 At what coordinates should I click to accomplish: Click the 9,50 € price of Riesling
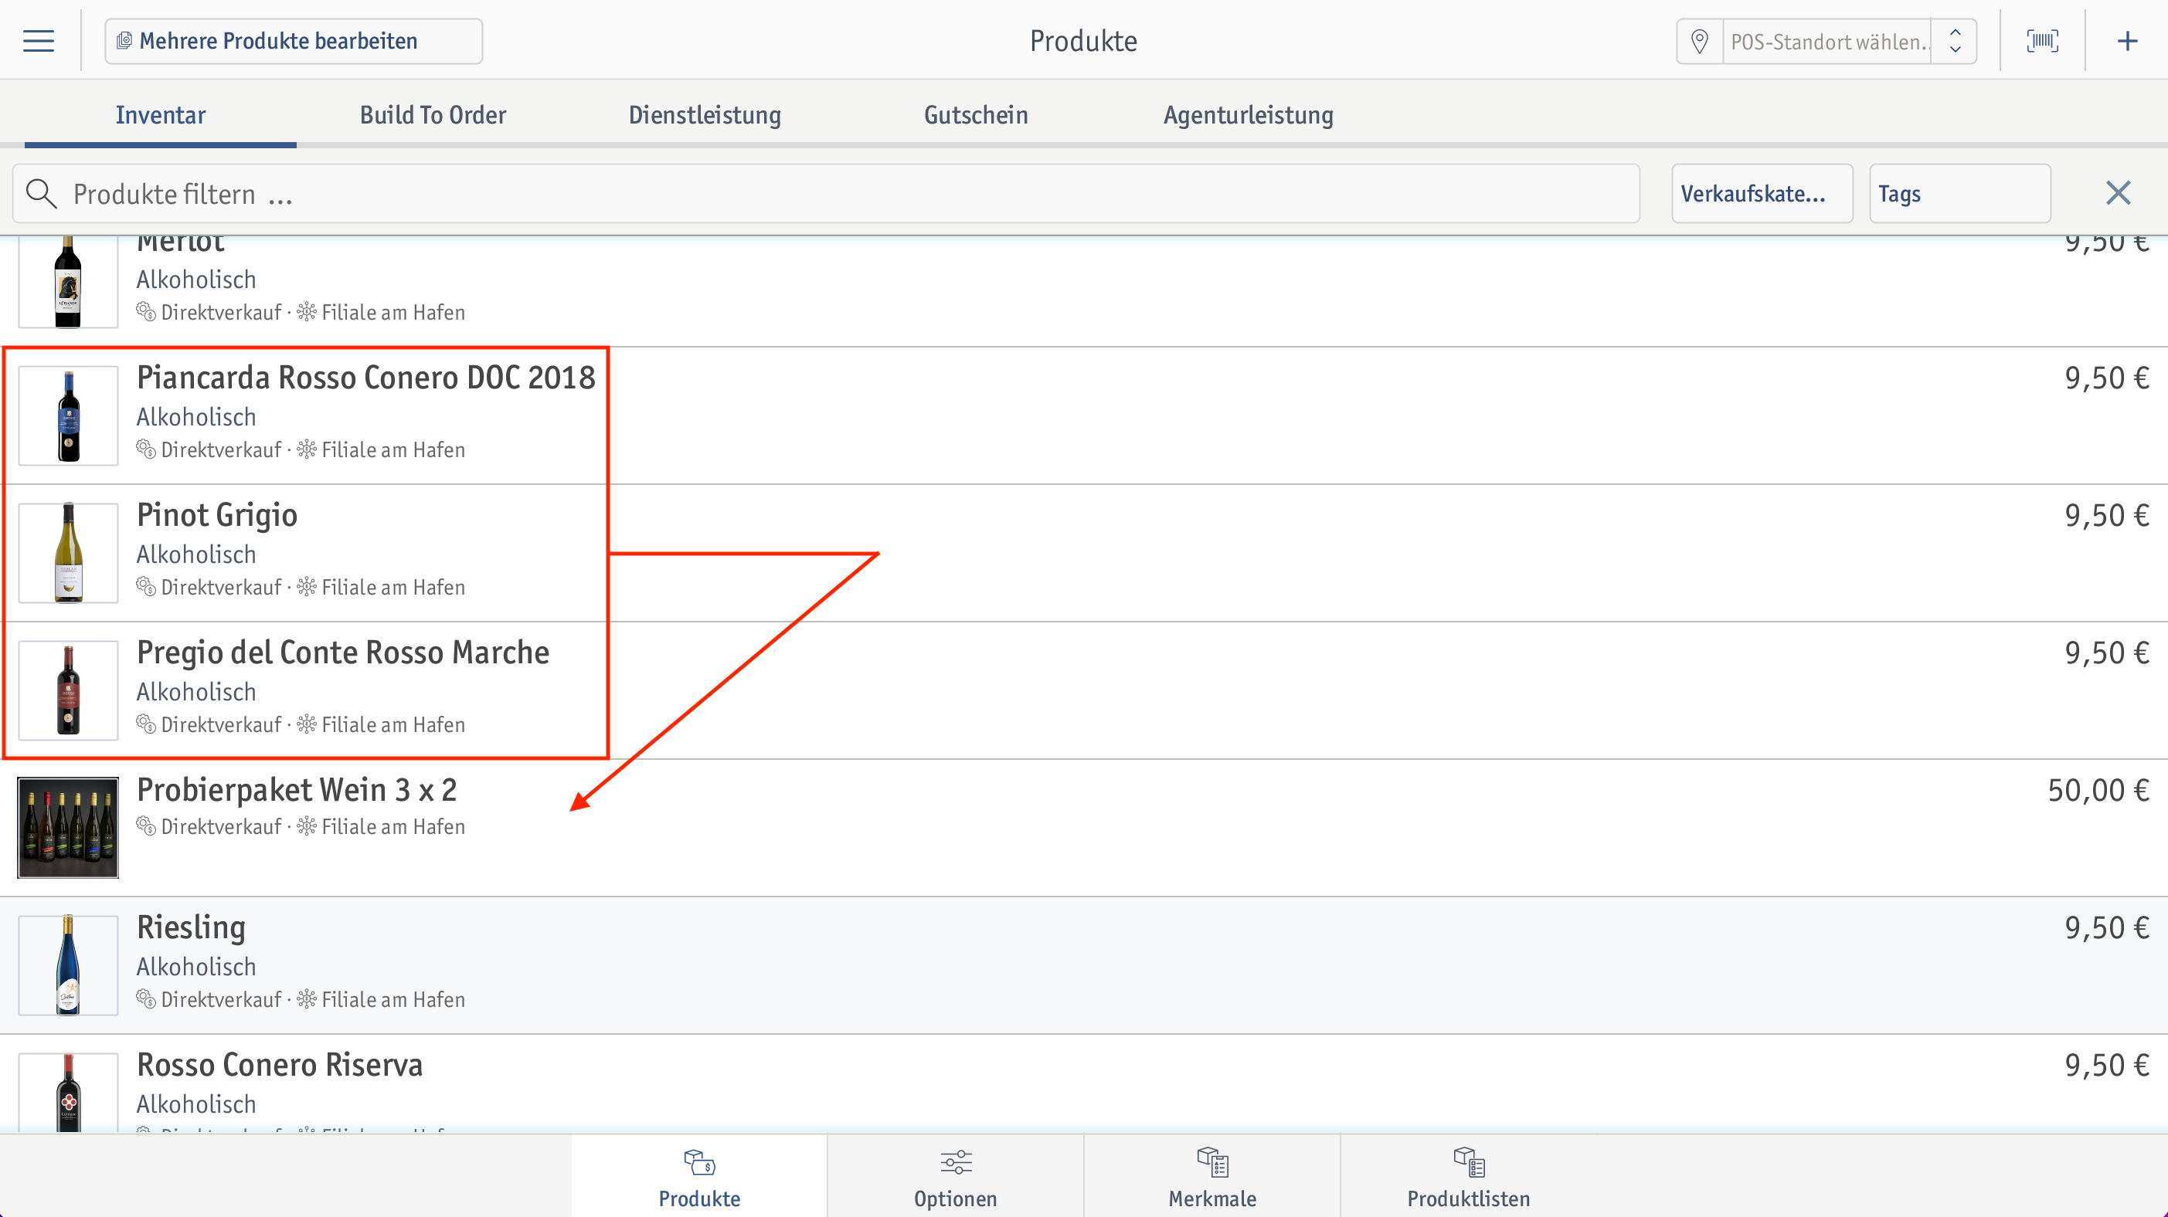click(2106, 927)
